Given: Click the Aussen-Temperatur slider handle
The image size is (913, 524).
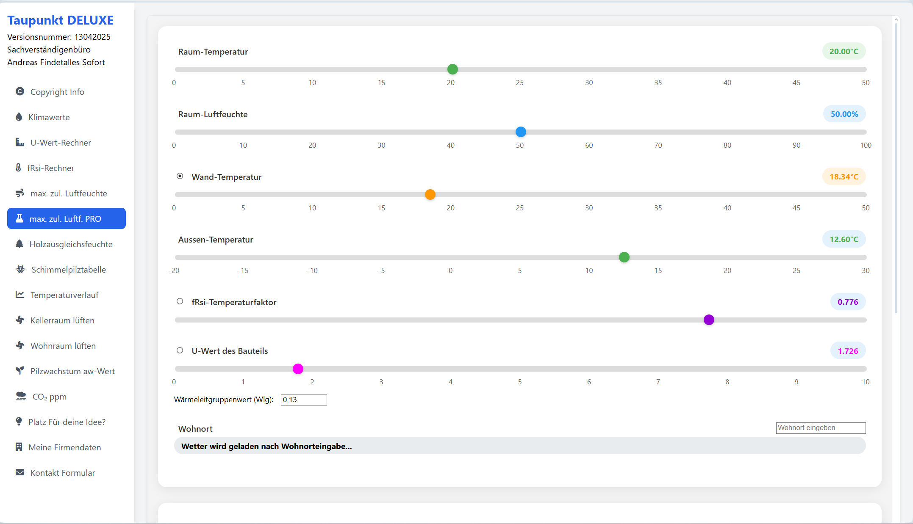Looking at the screenshot, I should pyautogui.click(x=624, y=257).
